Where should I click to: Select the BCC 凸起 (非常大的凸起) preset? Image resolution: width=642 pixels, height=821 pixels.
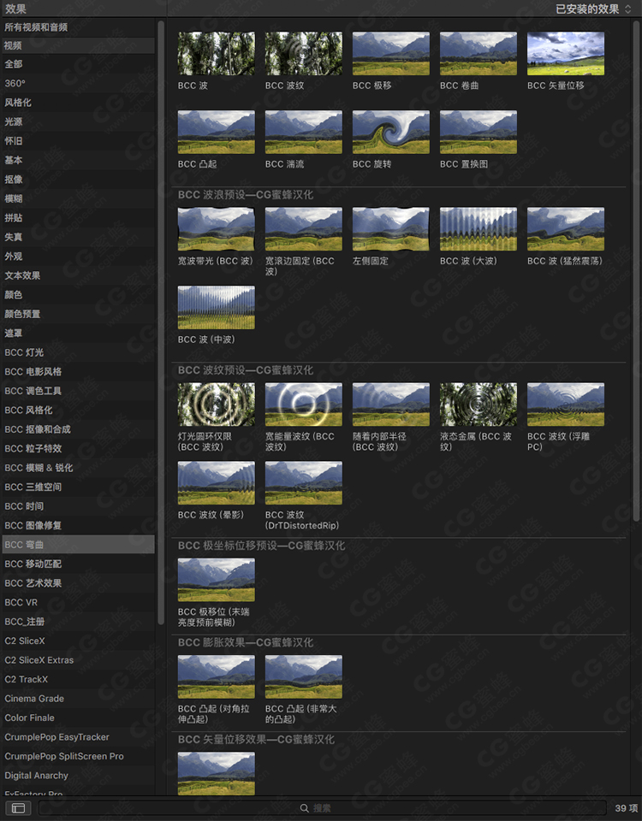[x=304, y=676]
